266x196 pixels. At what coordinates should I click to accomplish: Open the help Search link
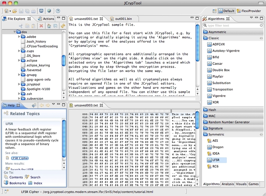tap(35, 177)
